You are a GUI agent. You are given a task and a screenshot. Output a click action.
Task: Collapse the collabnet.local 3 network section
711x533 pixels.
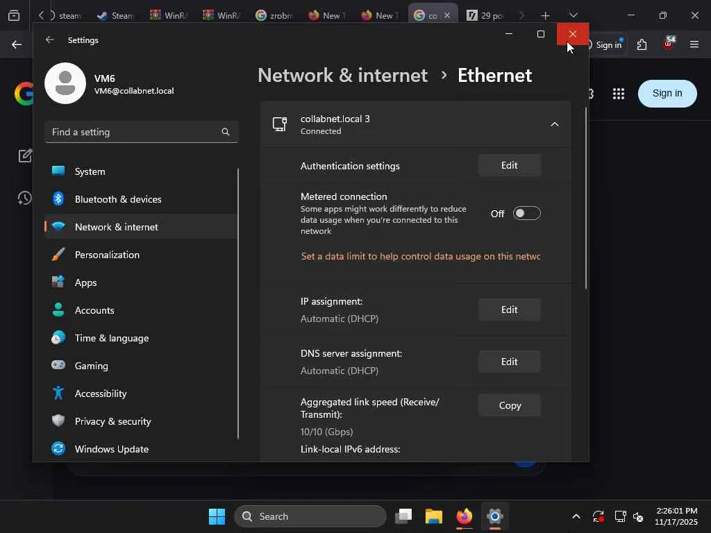[554, 124]
